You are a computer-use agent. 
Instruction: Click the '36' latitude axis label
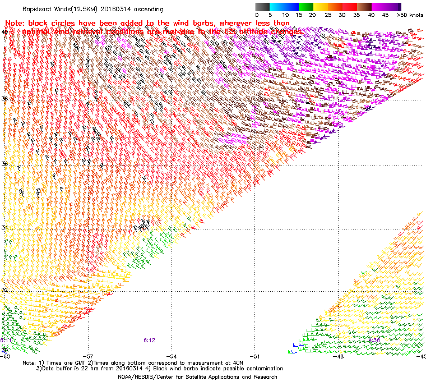tap(4, 164)
